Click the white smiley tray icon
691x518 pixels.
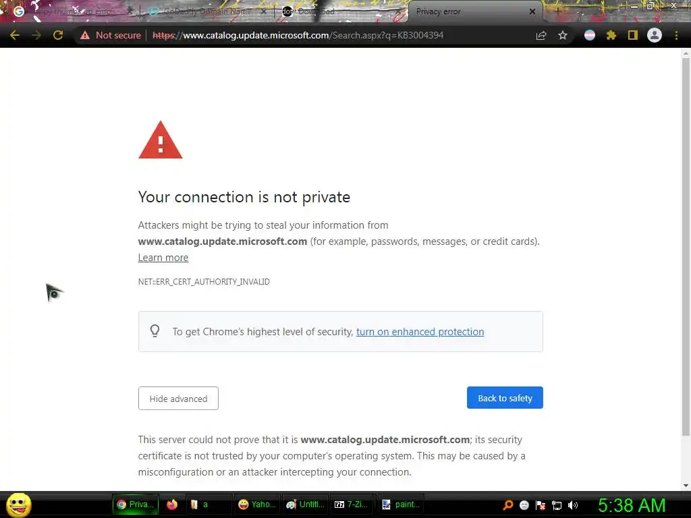coord(524,505)
